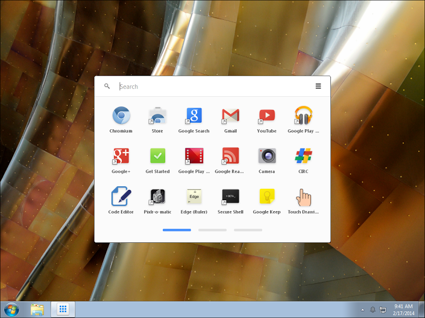Switch to the third app page indicator
The image size is (425, 318).
click(x=248, y=230)
